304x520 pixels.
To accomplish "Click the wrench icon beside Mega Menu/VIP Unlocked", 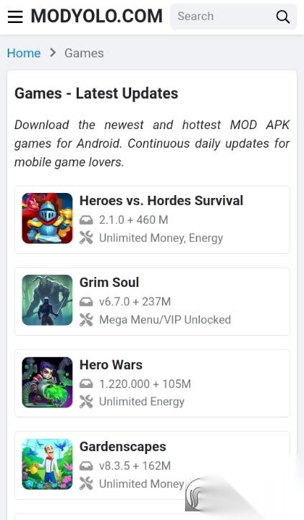I will (86, 320).
